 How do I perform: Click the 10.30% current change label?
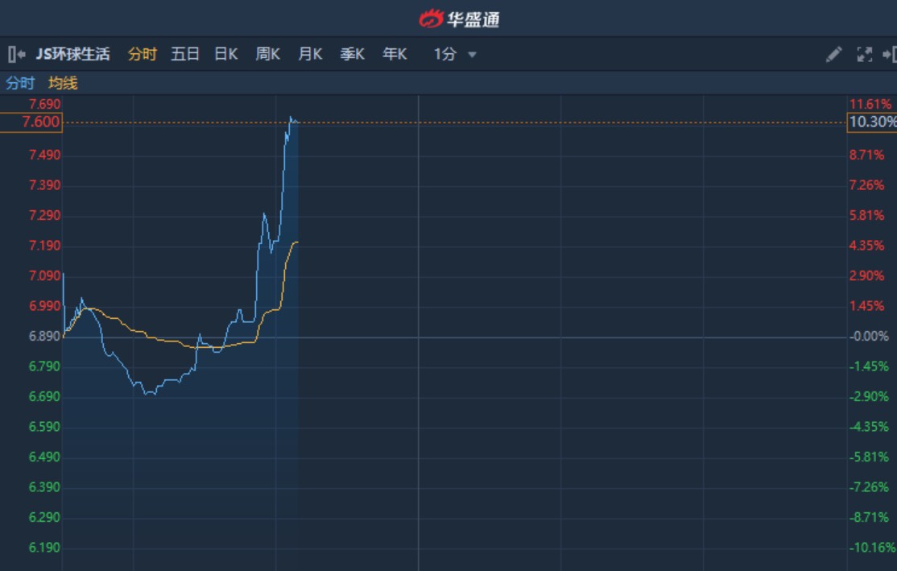[872, 122]
